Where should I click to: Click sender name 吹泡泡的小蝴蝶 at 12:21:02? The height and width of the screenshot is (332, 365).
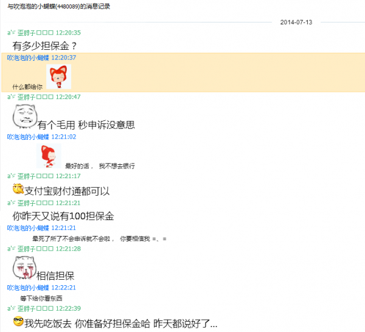28,137
